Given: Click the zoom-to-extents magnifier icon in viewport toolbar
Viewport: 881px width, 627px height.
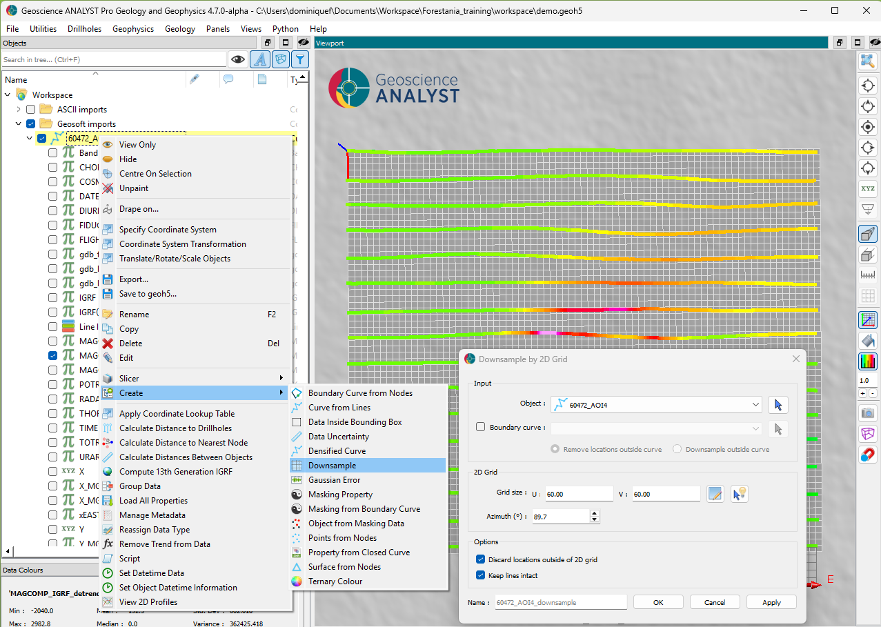Looking at the screenshot, I should coord(867,61).
